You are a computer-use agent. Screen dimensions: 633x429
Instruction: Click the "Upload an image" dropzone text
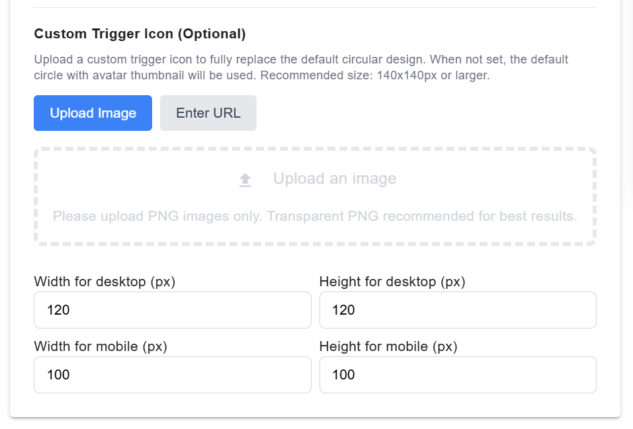(x=335, y=178)
